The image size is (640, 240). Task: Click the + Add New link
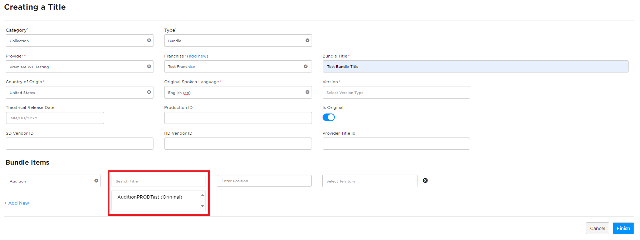pos(16,203)
